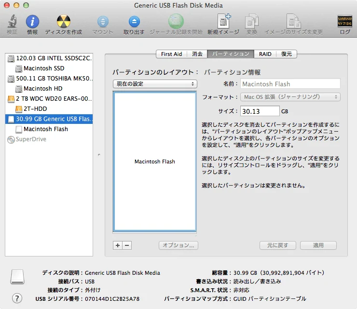The width and height of the screenshot is (357, 309).
Task: Open the Log (ログ) icon
Action: 344,21
